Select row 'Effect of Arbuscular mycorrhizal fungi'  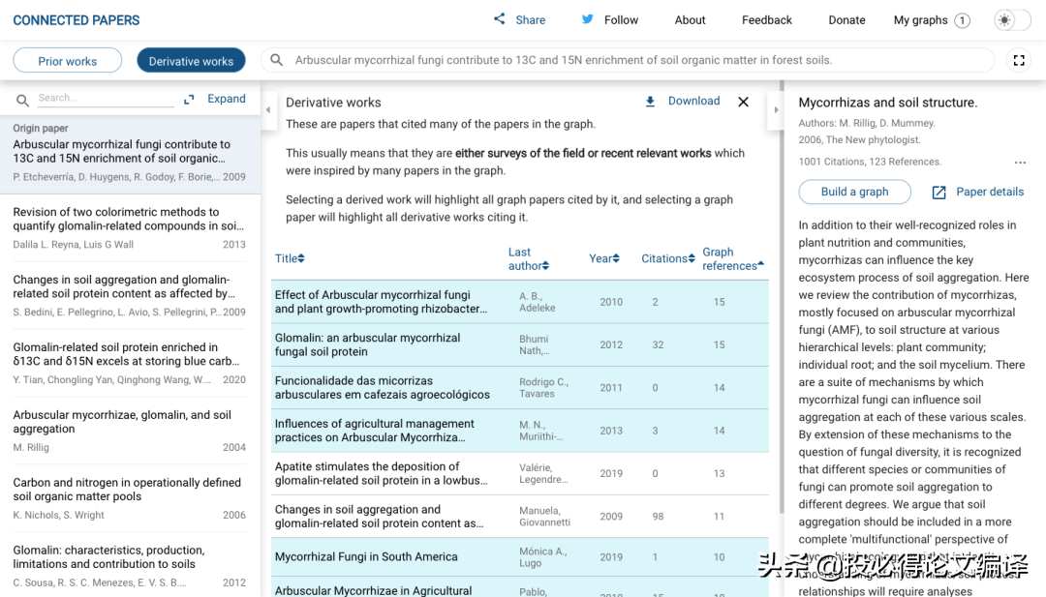point(520,302)
